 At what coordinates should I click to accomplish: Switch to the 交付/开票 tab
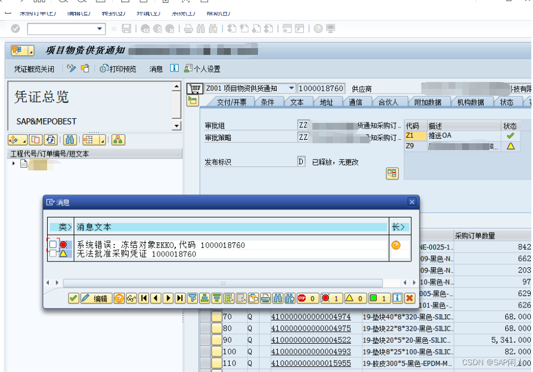[x=231, y=102]
